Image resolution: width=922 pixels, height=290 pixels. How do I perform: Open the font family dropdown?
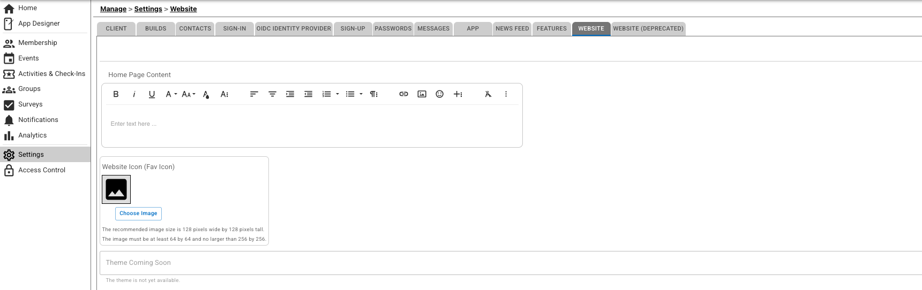[x=171, y=94]
